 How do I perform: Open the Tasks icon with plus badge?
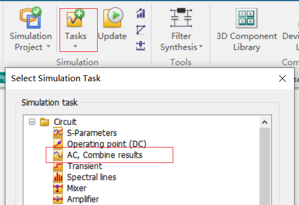coord(76,18)
